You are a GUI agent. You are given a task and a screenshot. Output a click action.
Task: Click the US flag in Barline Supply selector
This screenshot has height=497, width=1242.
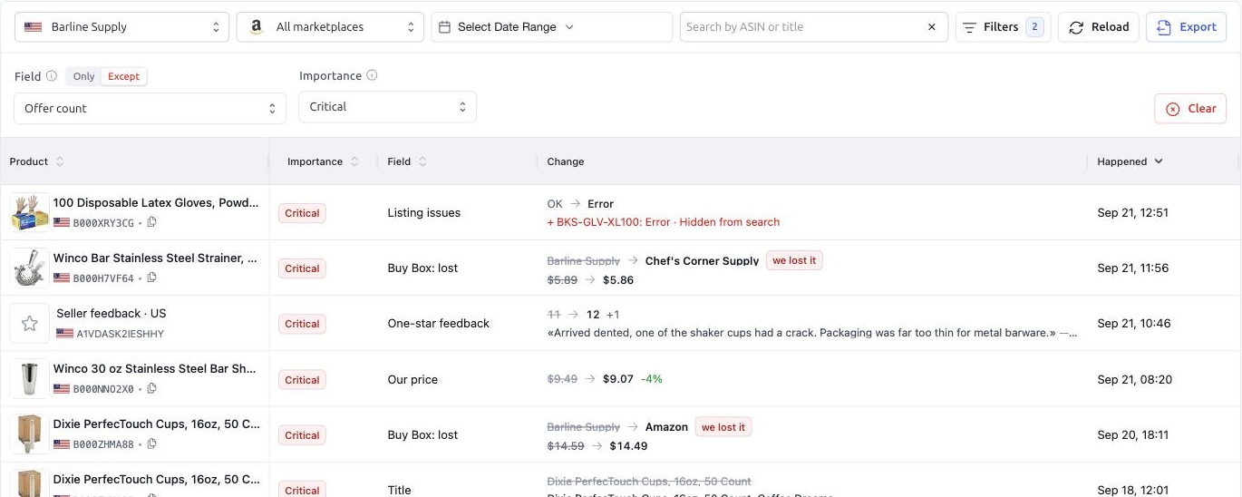click(34, 27)
